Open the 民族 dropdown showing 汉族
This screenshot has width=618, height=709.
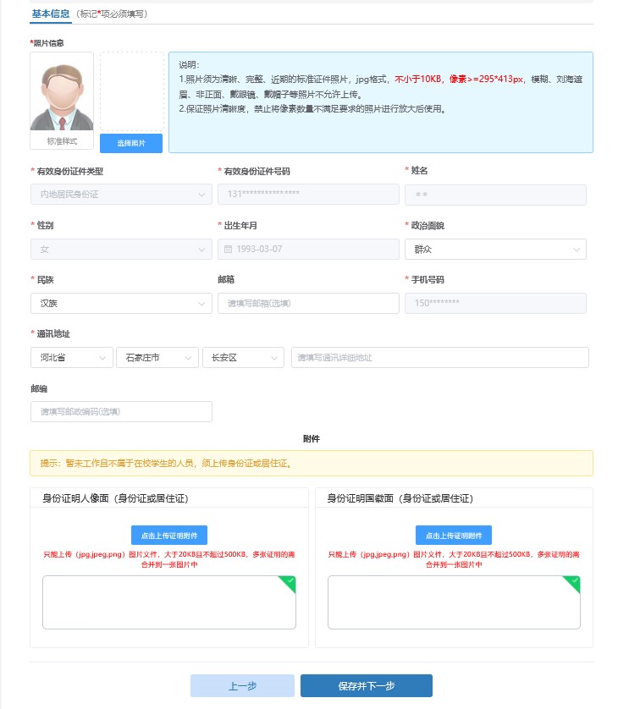tap(121, 304)
